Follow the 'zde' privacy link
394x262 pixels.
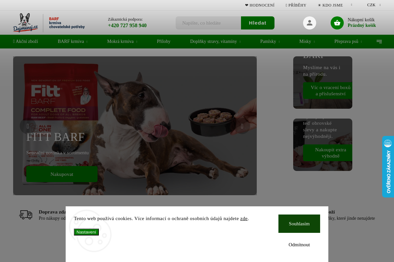point(244,218)
